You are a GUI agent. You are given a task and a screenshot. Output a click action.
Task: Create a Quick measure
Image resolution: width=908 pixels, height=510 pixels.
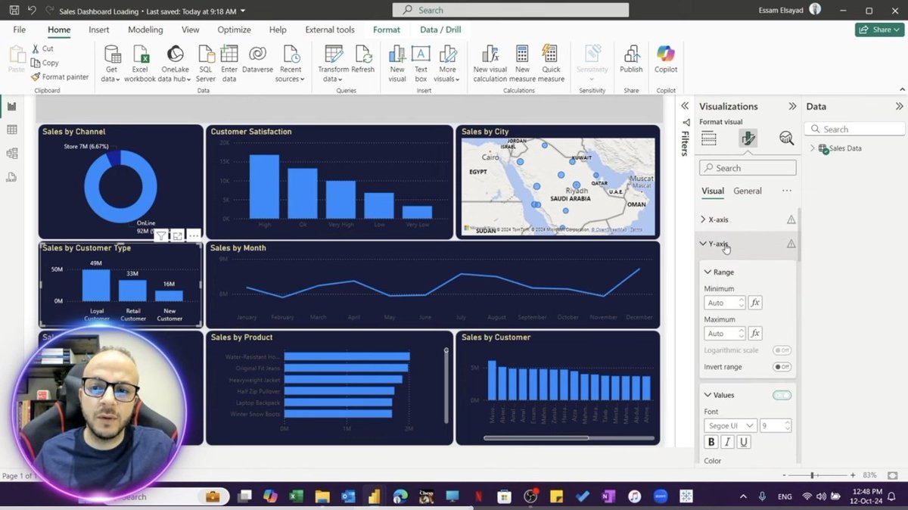(551, 64)
